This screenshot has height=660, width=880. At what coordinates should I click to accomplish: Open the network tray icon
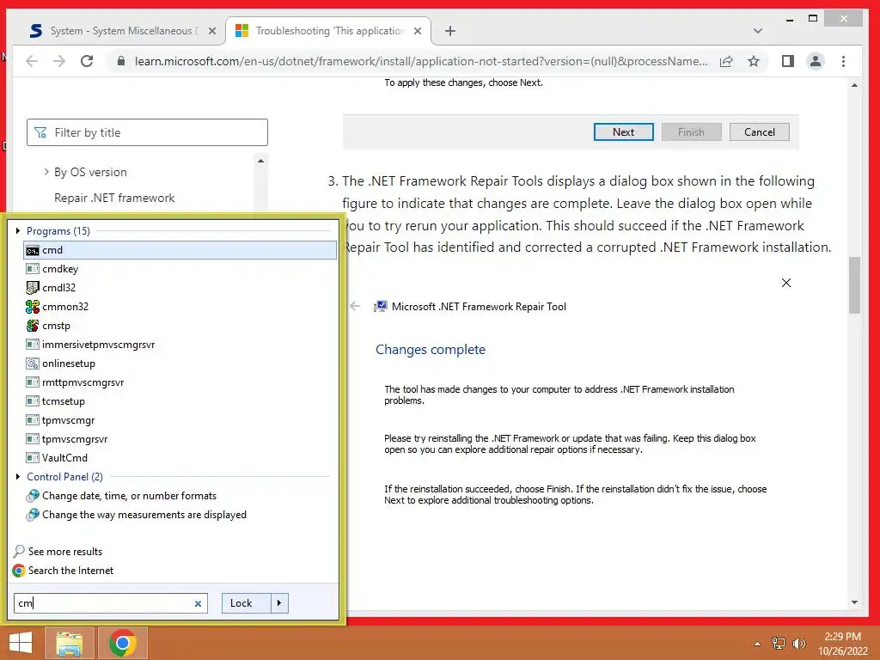[779, 644]
